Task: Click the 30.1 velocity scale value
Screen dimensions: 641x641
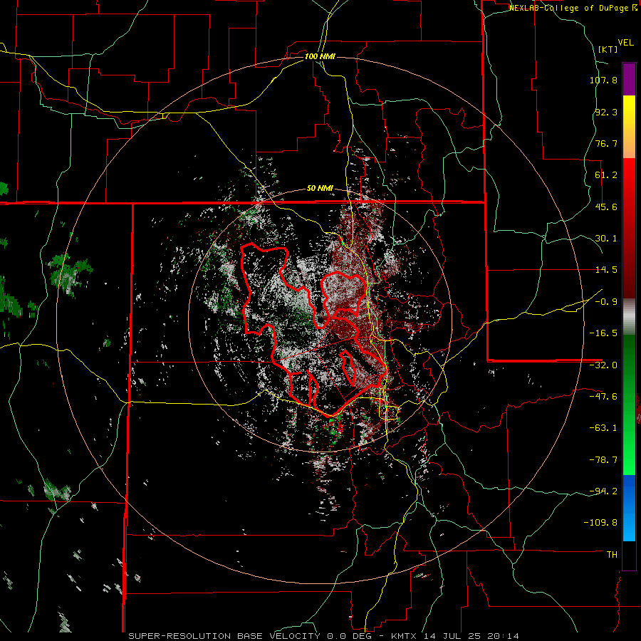Action: 606,239
